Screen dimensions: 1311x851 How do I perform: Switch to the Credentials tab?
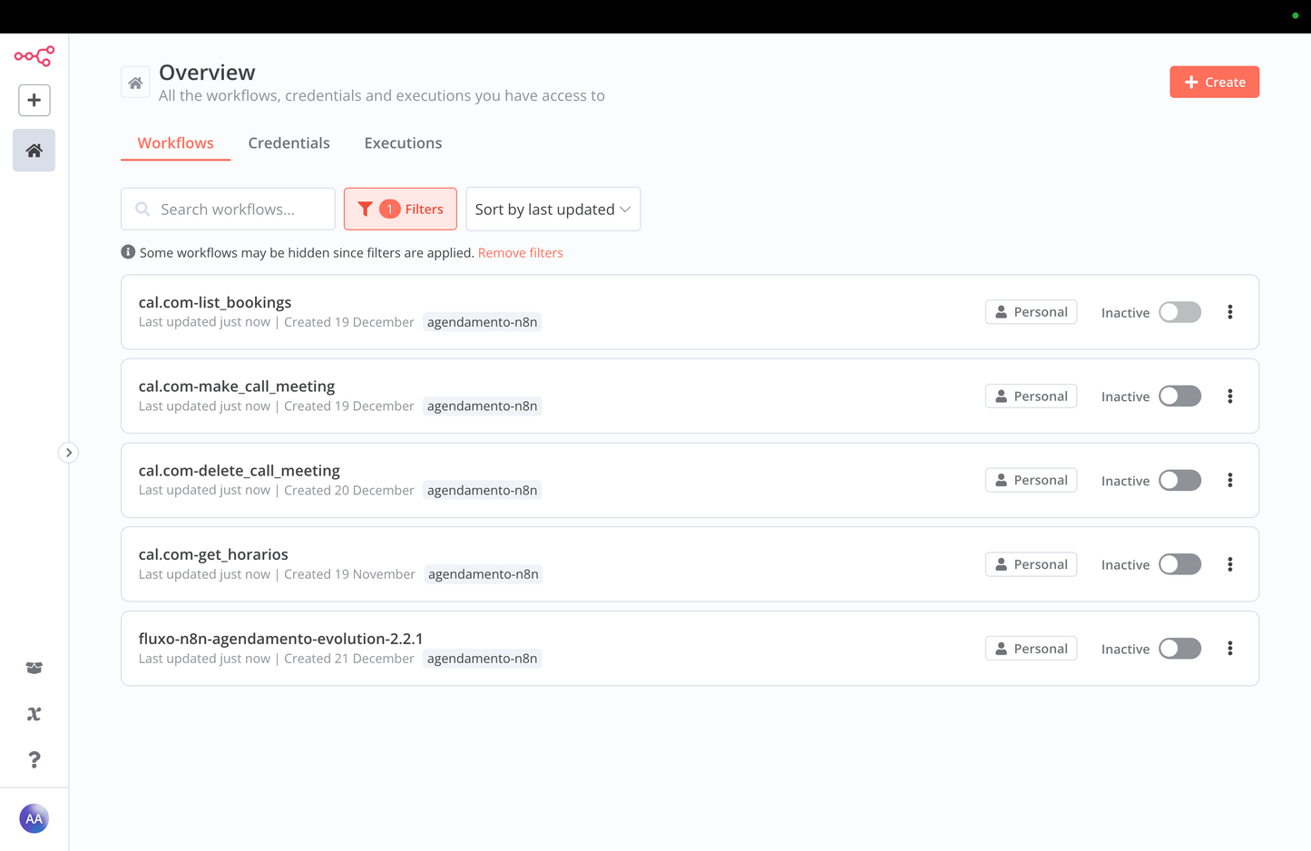(x=289, y=143)
